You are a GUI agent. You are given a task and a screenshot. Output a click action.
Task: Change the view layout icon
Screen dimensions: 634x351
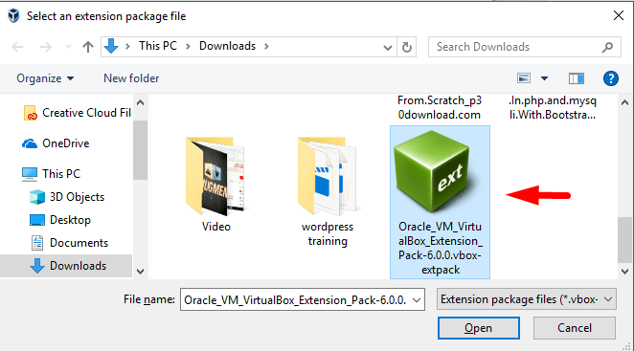click(524, 78)
